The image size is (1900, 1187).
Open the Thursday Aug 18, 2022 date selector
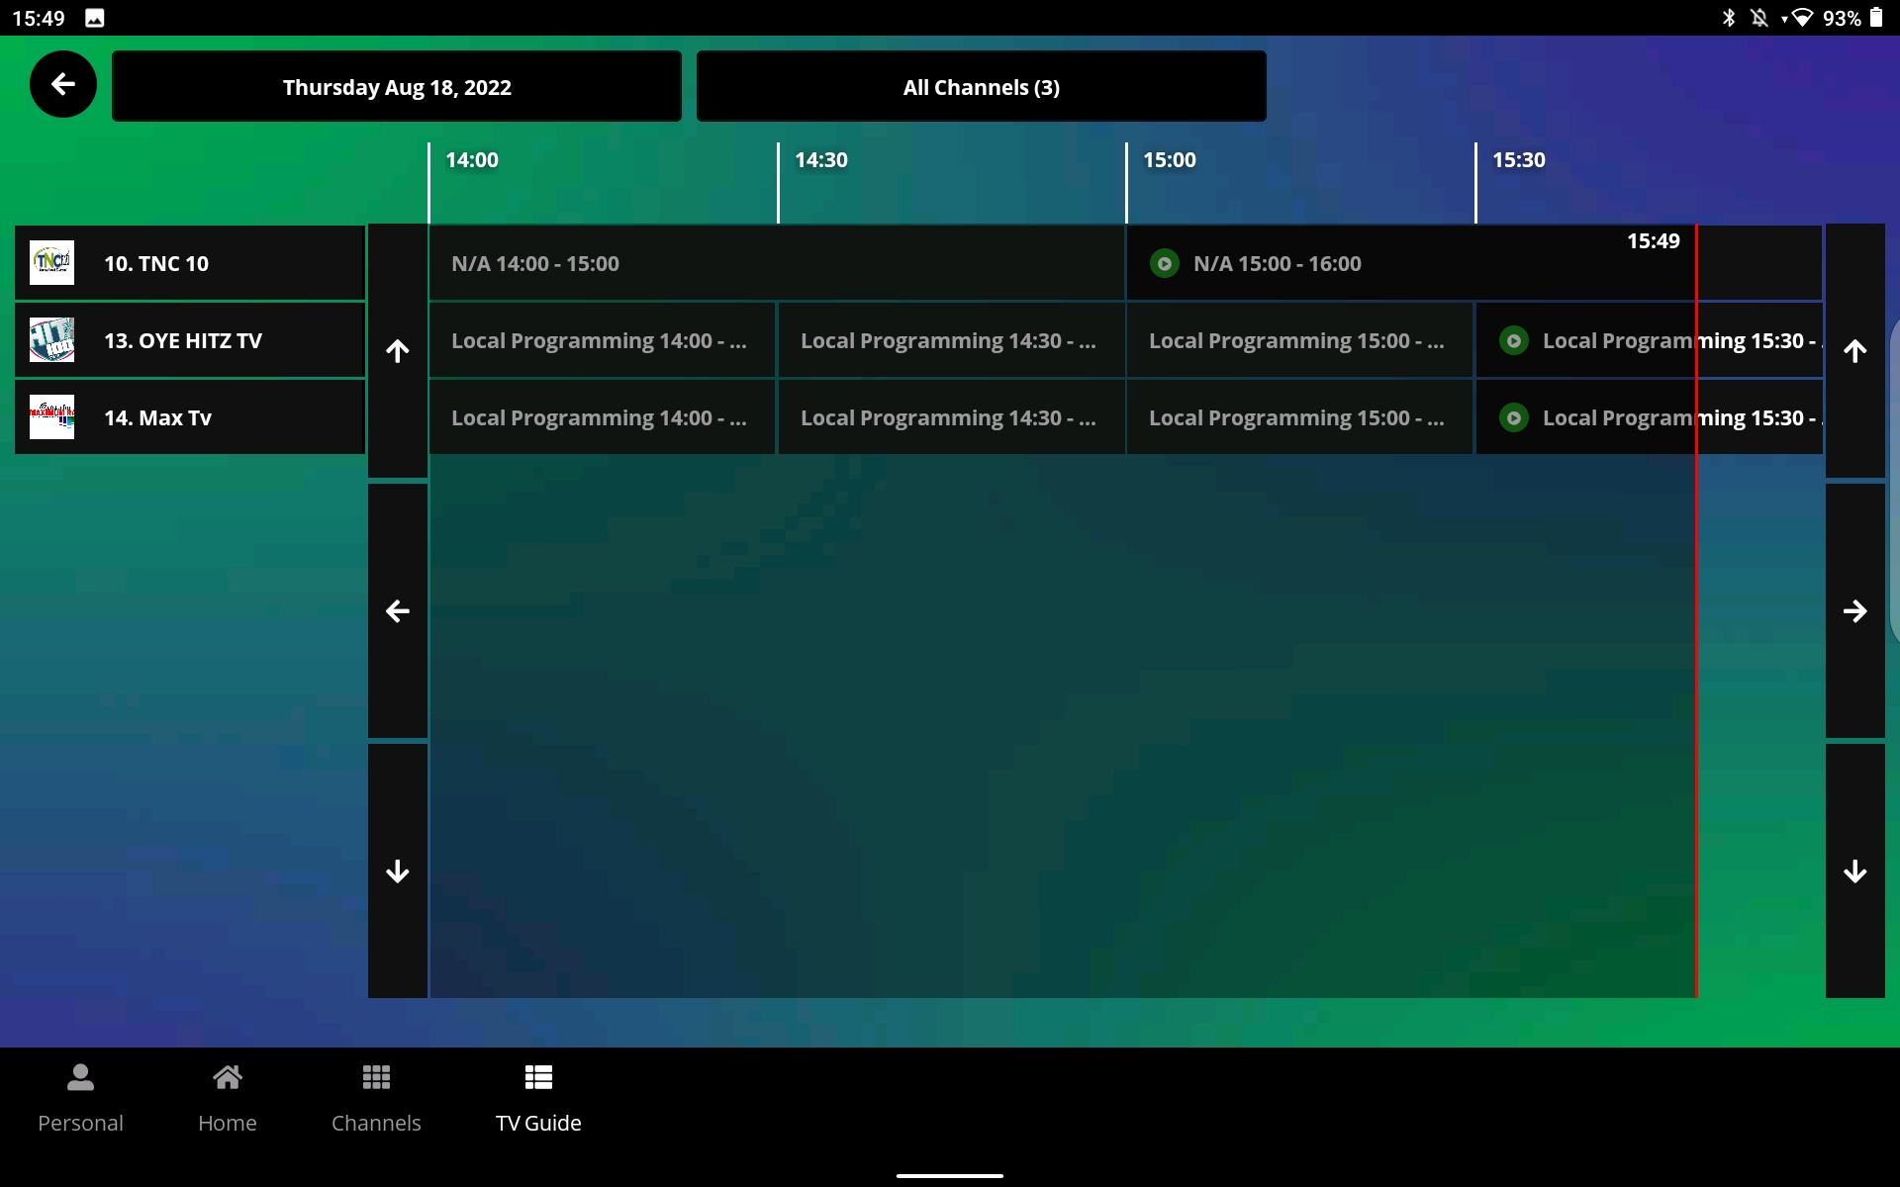tap(396, 86)
